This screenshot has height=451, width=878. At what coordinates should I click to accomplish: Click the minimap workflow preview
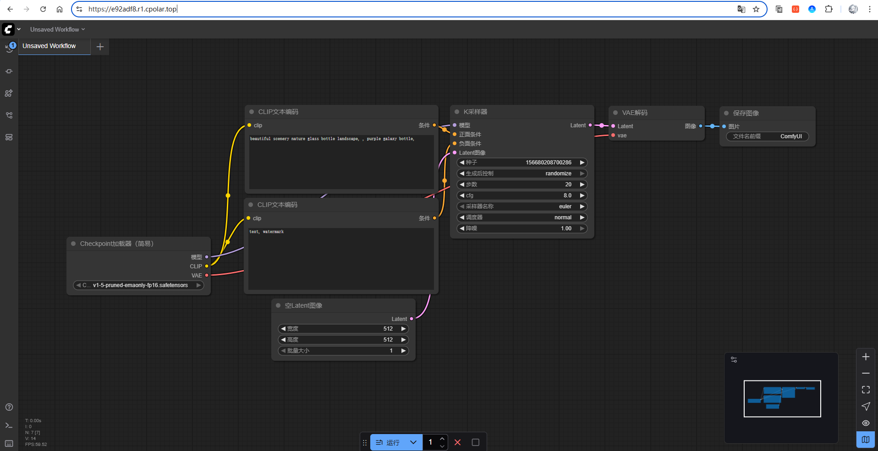(x=782, y=399)
